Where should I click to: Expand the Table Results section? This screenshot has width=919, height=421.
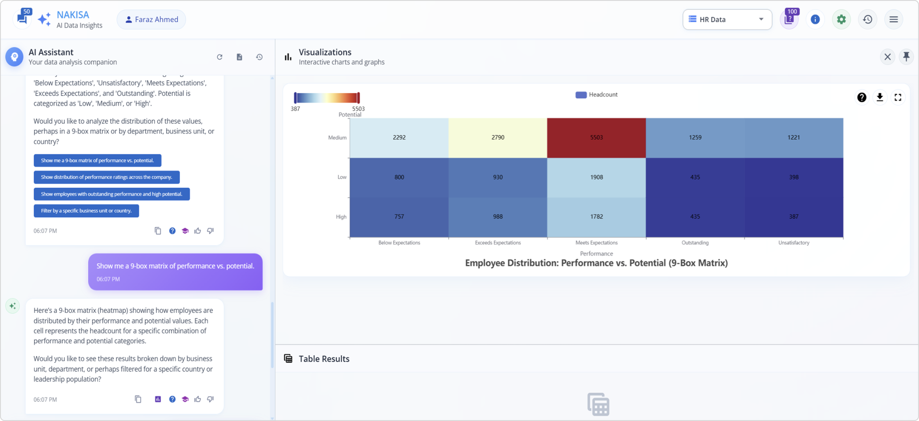(324, 359)
